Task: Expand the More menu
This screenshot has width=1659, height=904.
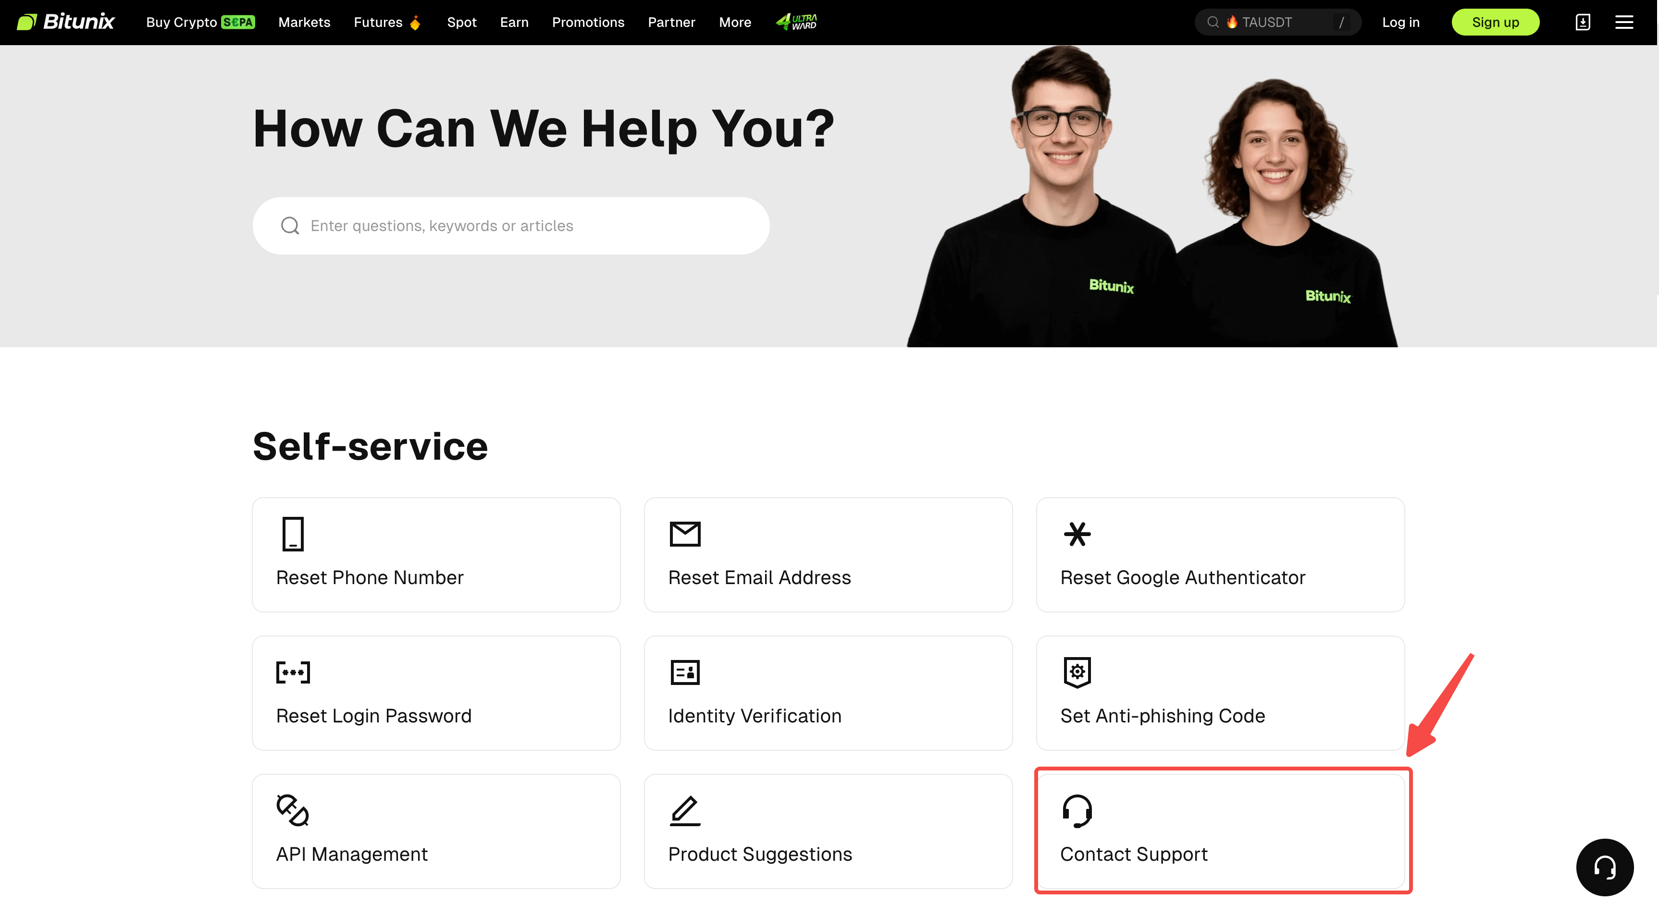Action: [x=735, y=22]
